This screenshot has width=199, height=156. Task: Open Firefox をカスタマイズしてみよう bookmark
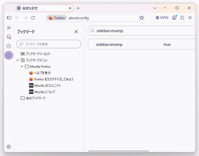pos(51,79)
